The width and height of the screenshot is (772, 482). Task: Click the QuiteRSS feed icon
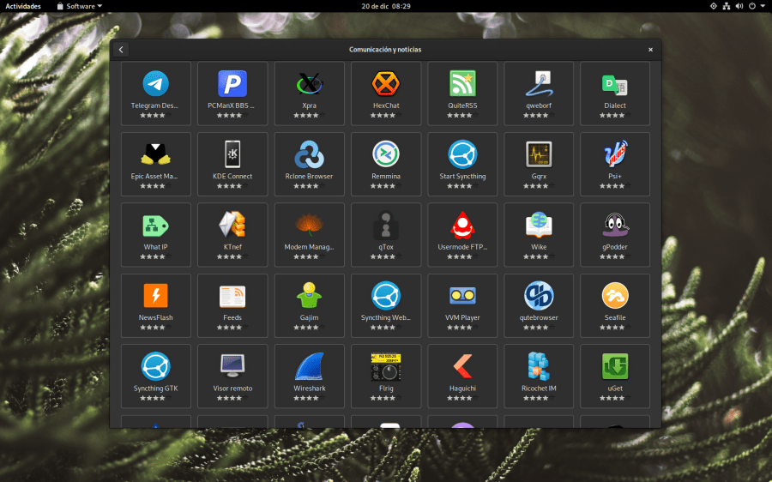click(x=462, y=83)
